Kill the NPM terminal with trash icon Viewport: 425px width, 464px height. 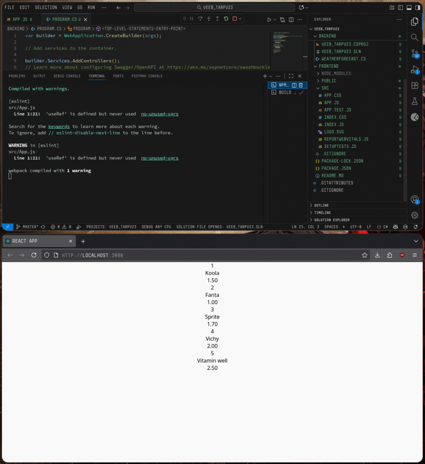pyautogui.click(x=300, y=85)
